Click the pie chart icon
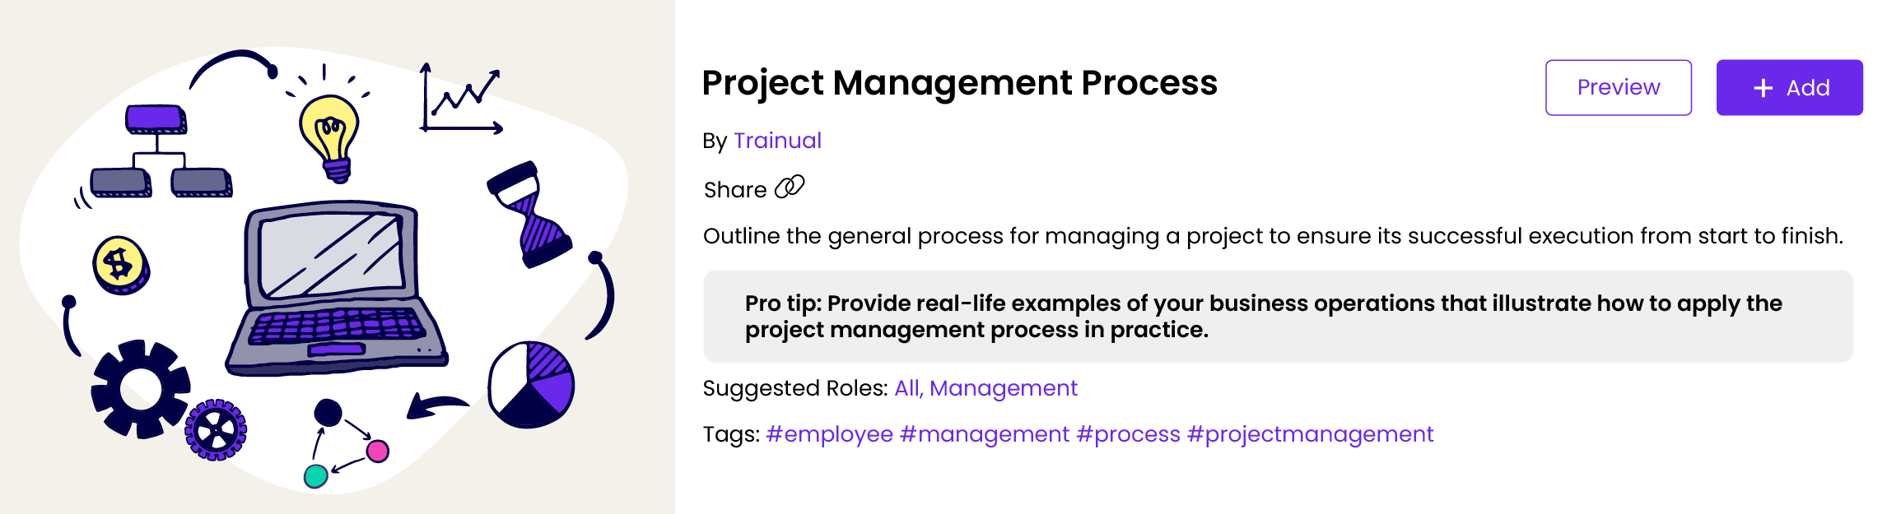 pyautogui.click(x=531, y=382)
